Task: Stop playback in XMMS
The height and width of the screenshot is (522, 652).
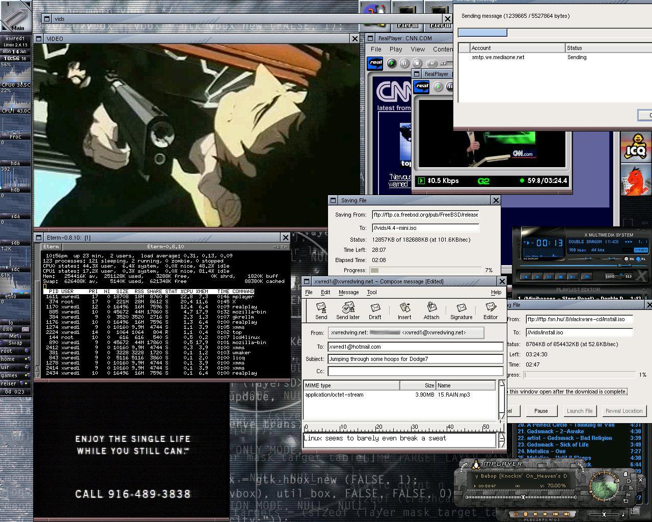Action: point(560,277)
